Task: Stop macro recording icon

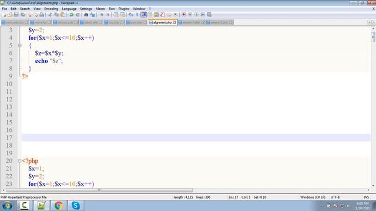Action: (190, 15)
